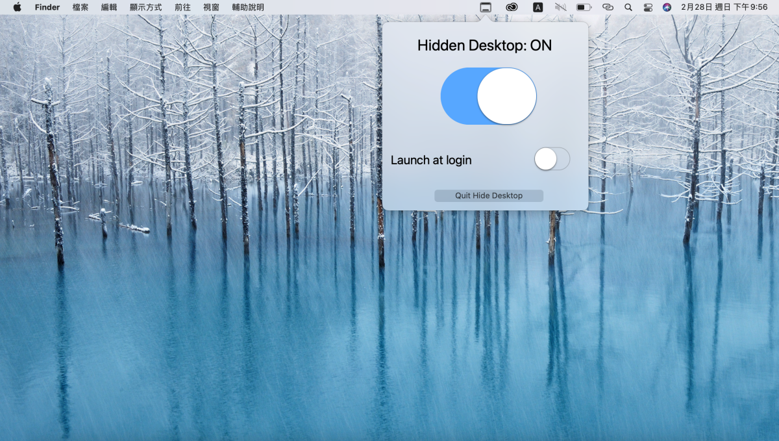
Task: Click the Hide Desktop menu bar icon
Action: point(486,7)
